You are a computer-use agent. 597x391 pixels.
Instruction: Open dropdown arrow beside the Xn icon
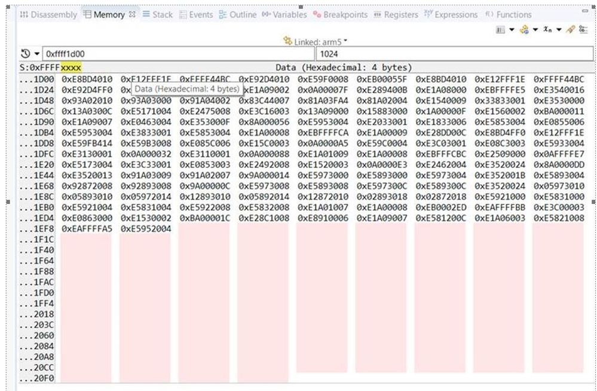(x=559, y=30)
